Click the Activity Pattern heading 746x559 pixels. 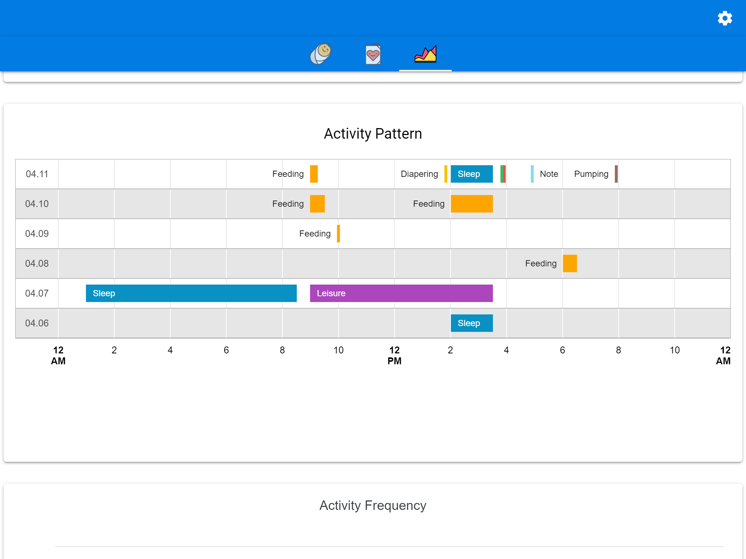tap(373, 134)
